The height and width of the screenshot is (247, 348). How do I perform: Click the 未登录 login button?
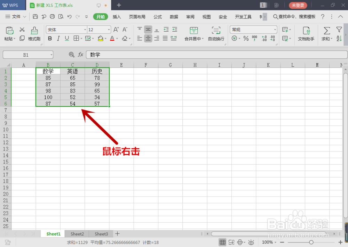point(298,5)
